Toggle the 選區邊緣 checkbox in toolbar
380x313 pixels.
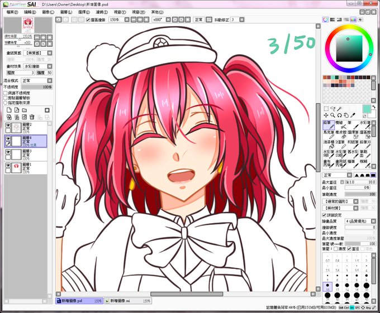(88, 20)
